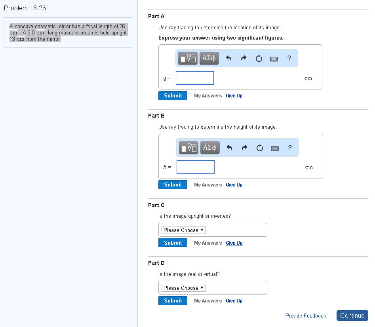The image size is (375, 327).
Task: Undo last entry in Part A
Action: [228, 59]
